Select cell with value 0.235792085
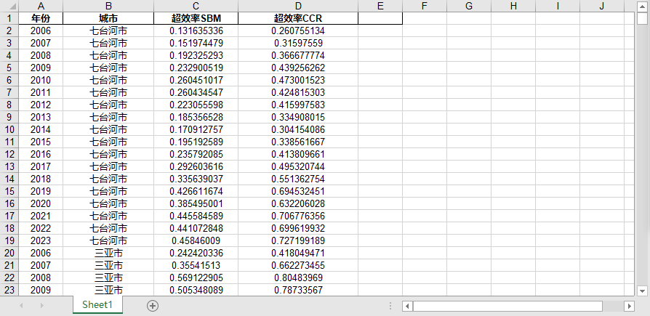The height and width of the screenshot is (316, 650). pos(196,154)
